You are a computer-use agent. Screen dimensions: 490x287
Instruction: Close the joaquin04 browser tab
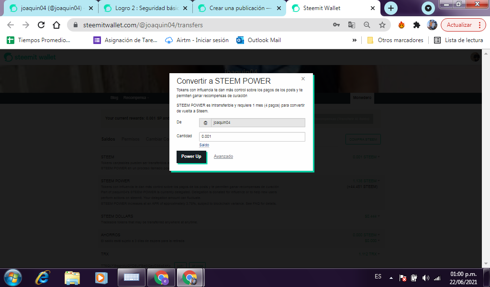coord(91,9)
